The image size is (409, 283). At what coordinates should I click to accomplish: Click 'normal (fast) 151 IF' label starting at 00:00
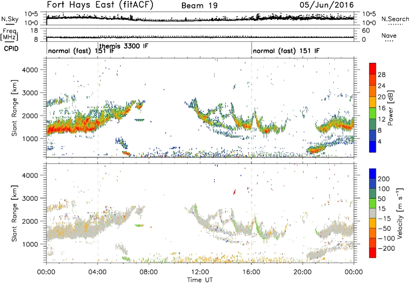pos(81,51)
